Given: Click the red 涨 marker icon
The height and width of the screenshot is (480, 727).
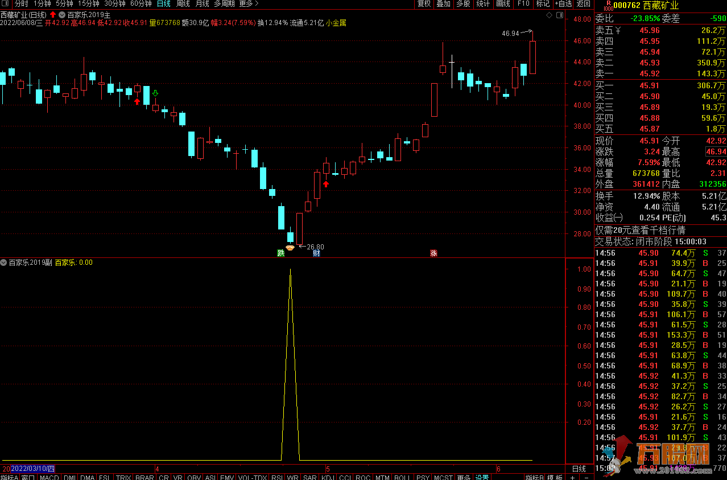Looking at the screenshot, I should click(433, 253).
